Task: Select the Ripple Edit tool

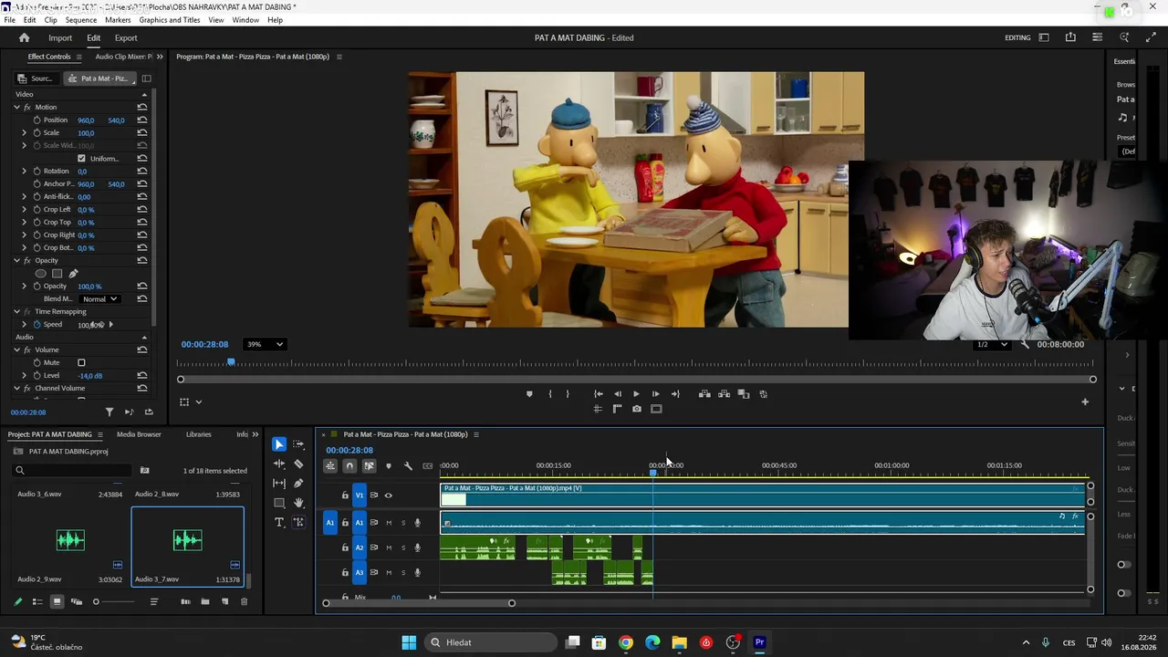Action: 279,464
